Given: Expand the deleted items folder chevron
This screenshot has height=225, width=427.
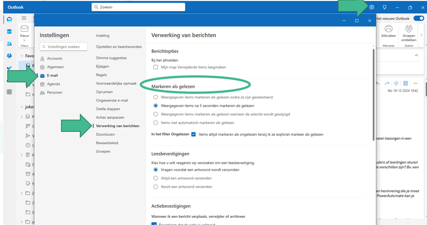Looking at the screenshot, I should [x=22, y=155].
